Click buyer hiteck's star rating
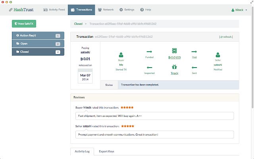 coord(127,107)
